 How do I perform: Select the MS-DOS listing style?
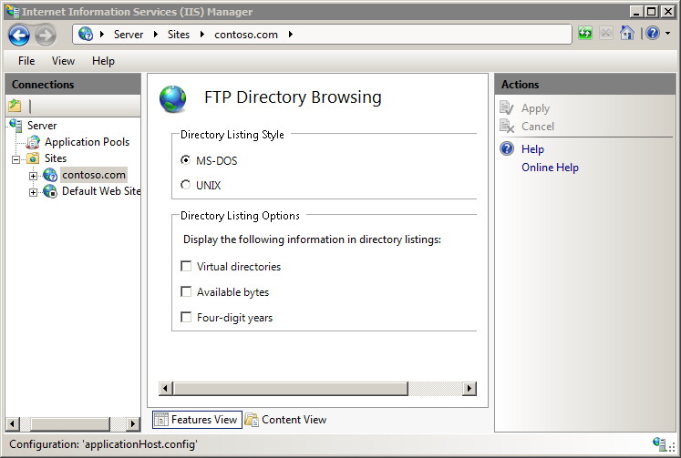pyautogui.click(x=185, y=160)
